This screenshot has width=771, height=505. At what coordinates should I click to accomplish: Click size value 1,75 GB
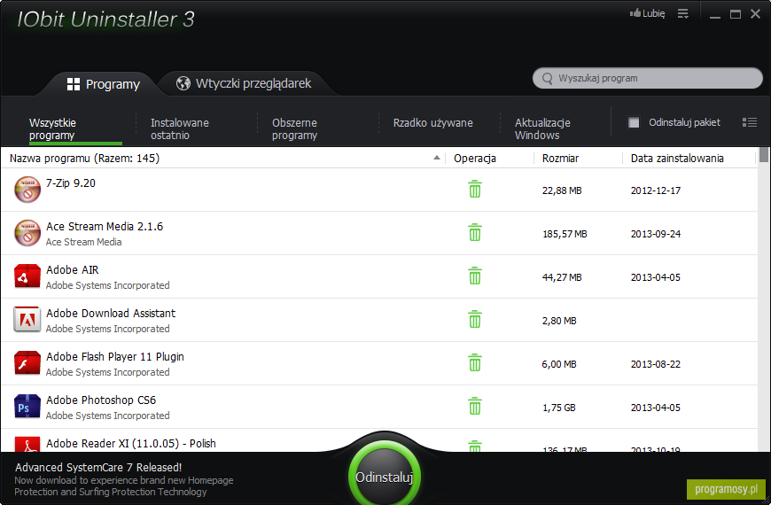(x=558, y=408)
